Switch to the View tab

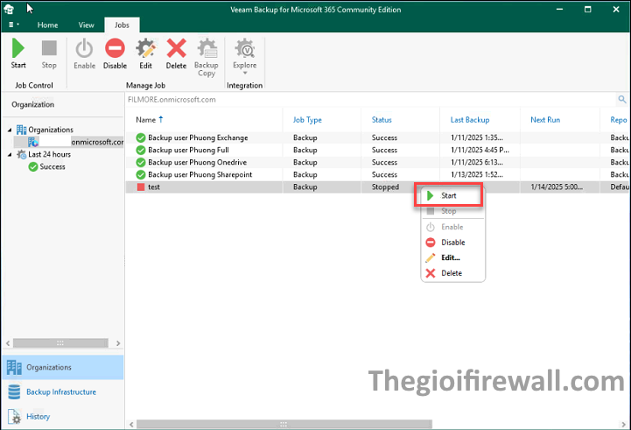click(x=86, y=25)
